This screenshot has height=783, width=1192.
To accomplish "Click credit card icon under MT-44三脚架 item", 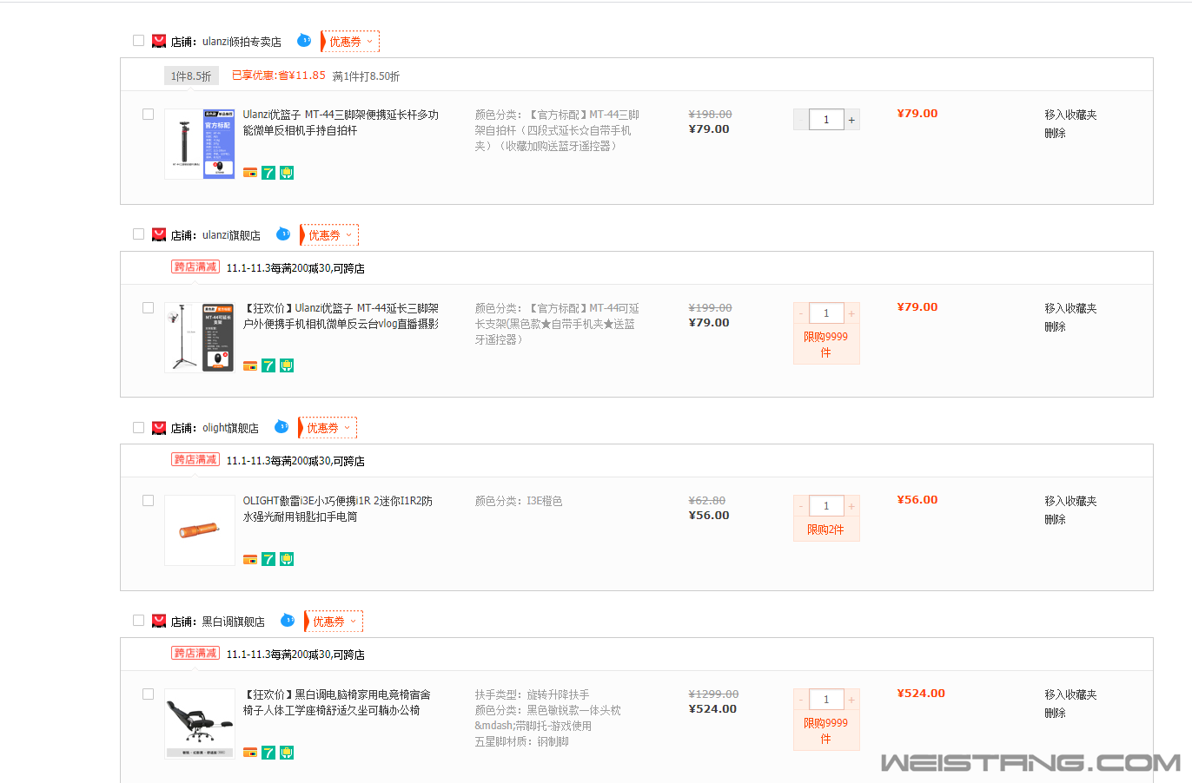I will 250,172.
